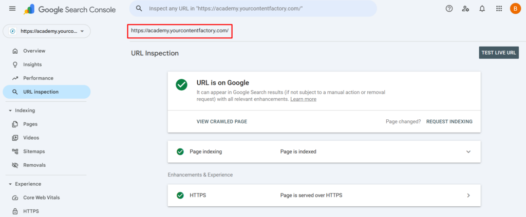Follow the Learn more link

point(303,99)
